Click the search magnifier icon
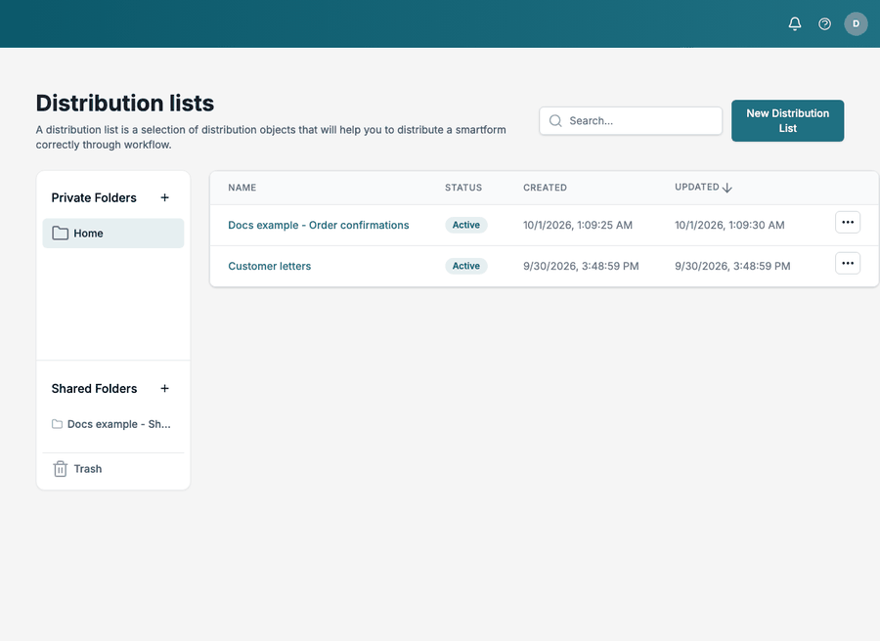The width and height of the screenshot is (880, 641). [x=555, y=120]
